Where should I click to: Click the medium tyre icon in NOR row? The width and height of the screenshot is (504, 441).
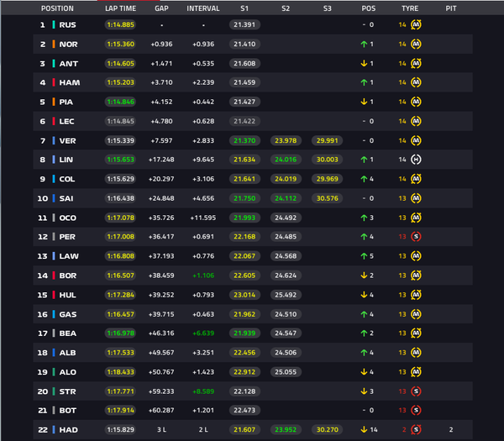click(x=416, y=44)
